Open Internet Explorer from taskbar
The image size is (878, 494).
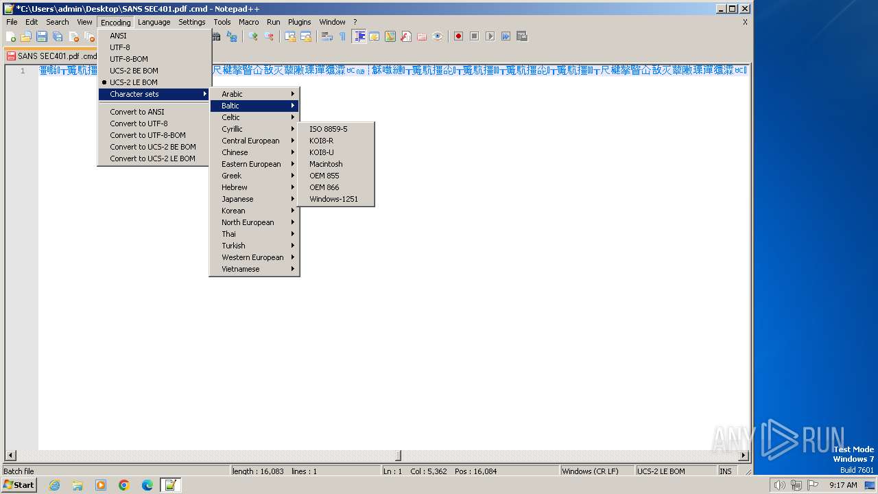[54, 485]
